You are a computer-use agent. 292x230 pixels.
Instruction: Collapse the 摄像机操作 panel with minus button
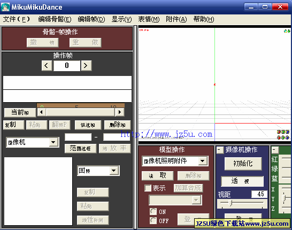point(220,150)
